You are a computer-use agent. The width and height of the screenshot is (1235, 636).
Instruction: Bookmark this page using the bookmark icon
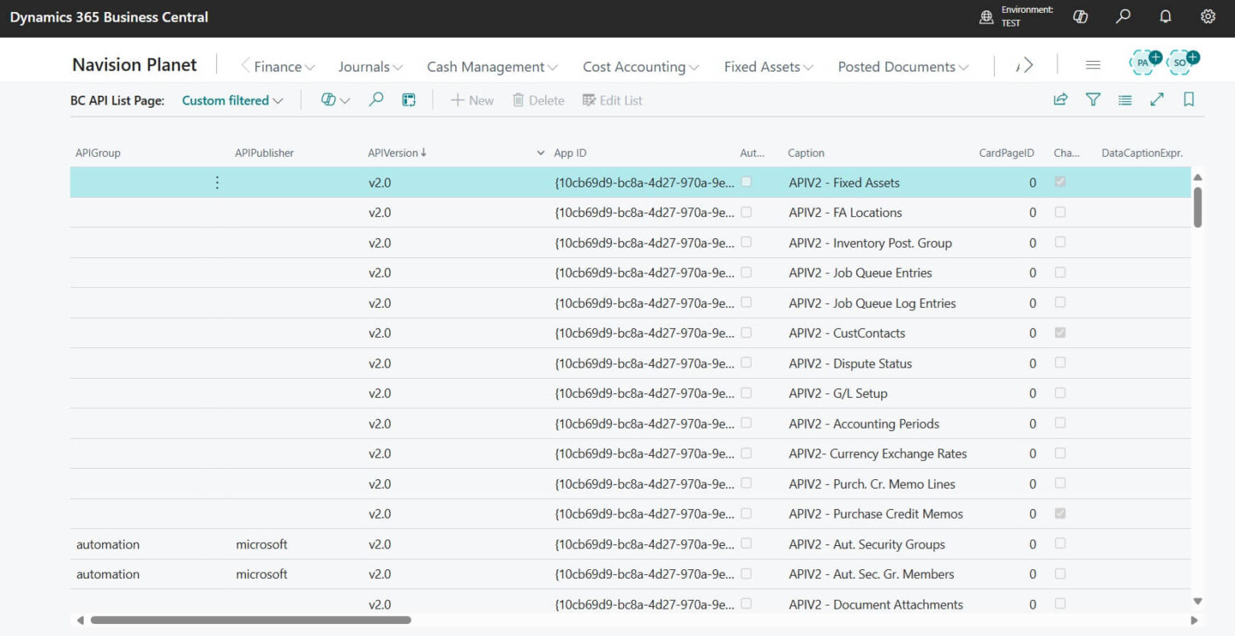coord(1189,99)
